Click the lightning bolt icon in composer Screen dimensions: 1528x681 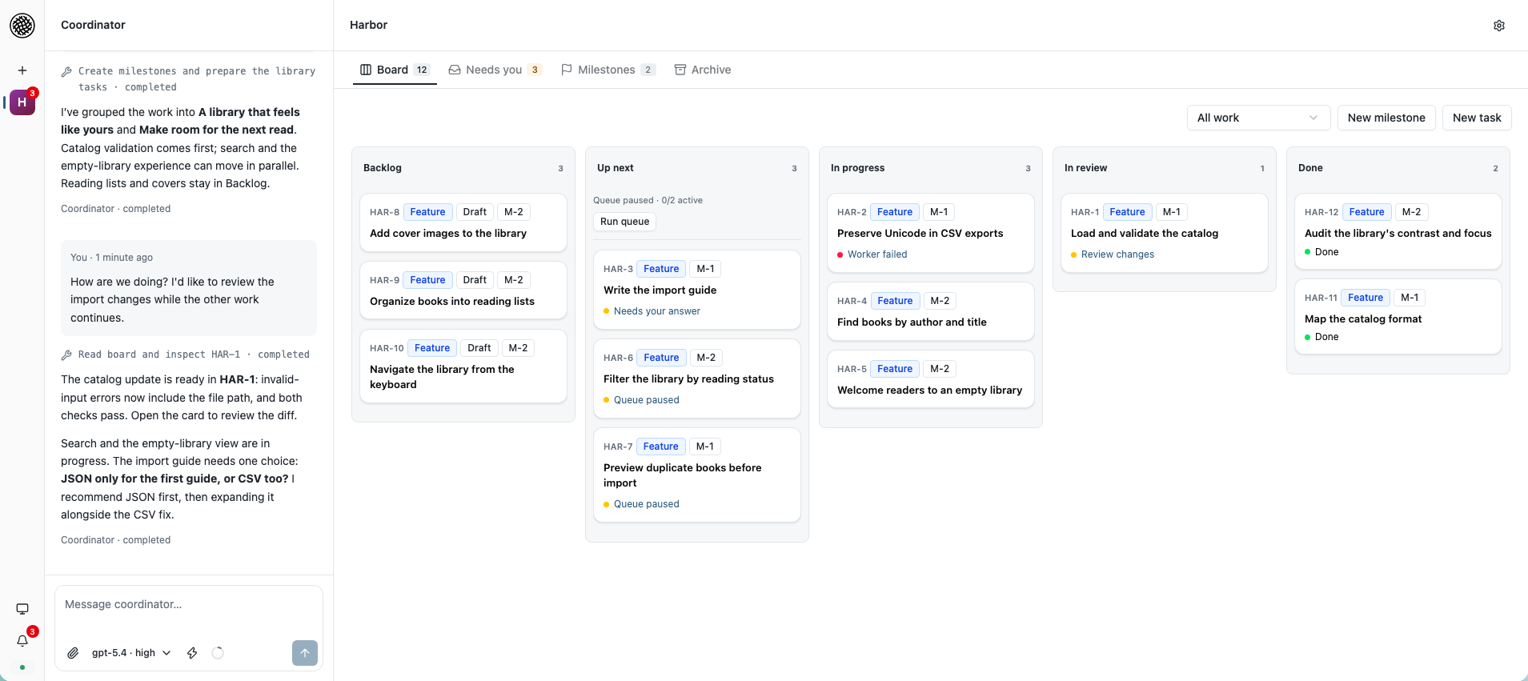click(192, 653)
